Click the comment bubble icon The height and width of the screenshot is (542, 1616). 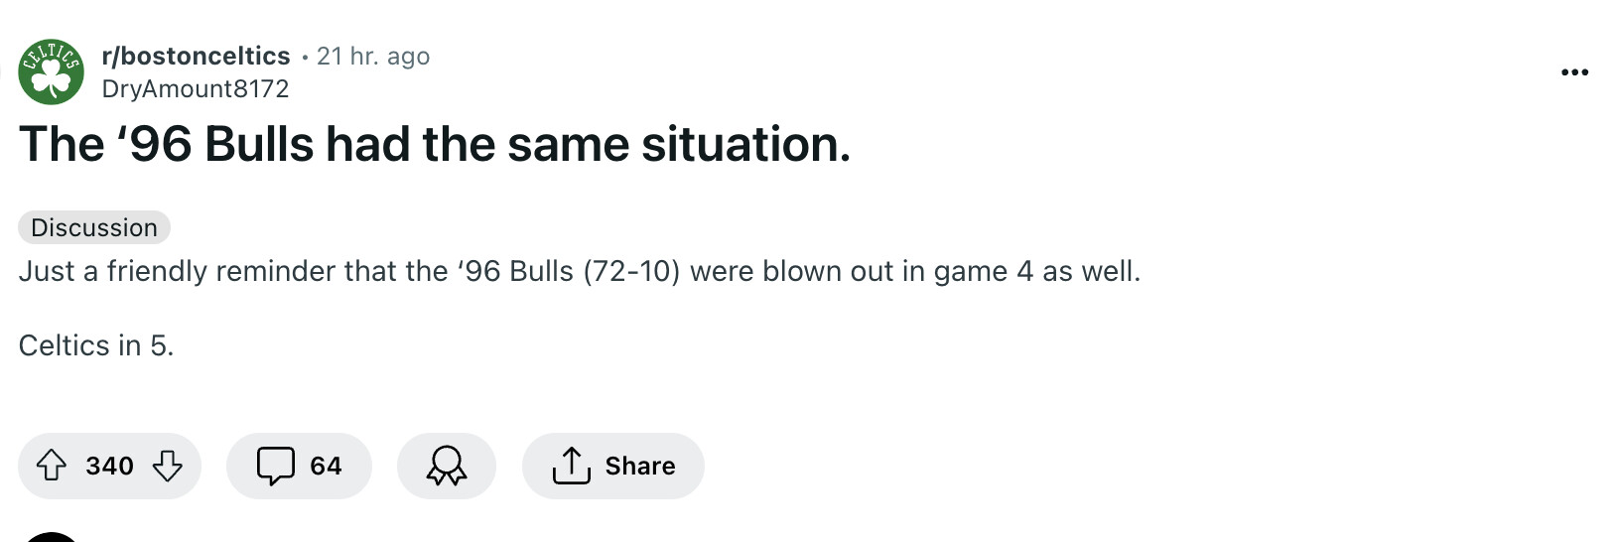click(275, 466)
